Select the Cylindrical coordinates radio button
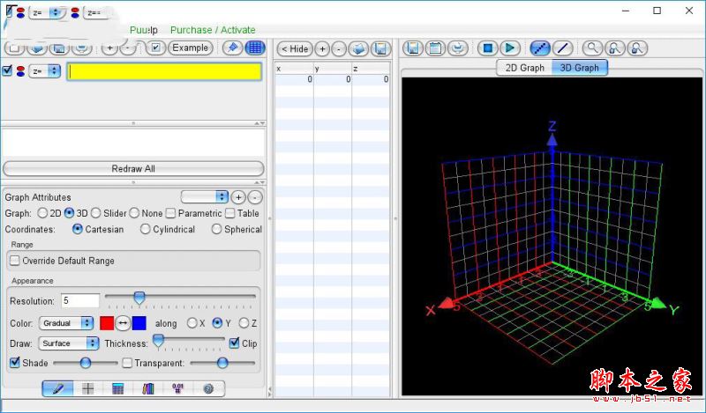This screenshot has width=706, height=413. click(146, 229)
